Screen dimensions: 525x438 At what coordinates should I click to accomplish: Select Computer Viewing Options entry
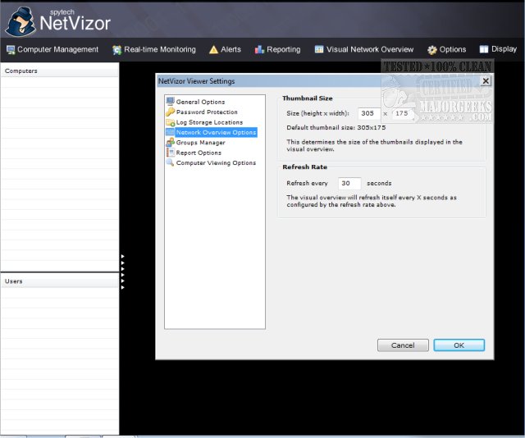[216, 162]
